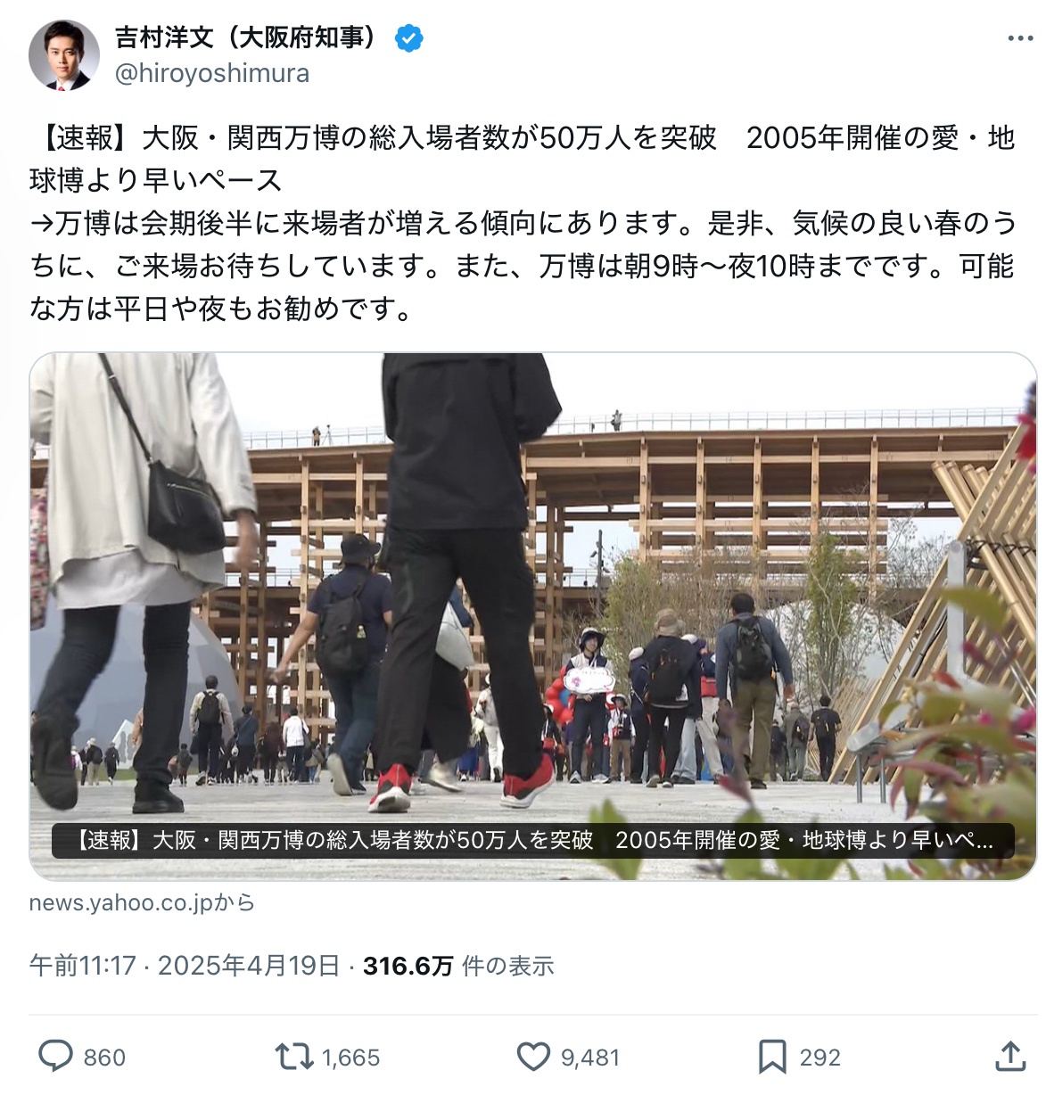Click the 午前11:17 · 2025年4月19日 timestamp
This screenshot has height=1095, width=1046.
click(x=185, y=966)
